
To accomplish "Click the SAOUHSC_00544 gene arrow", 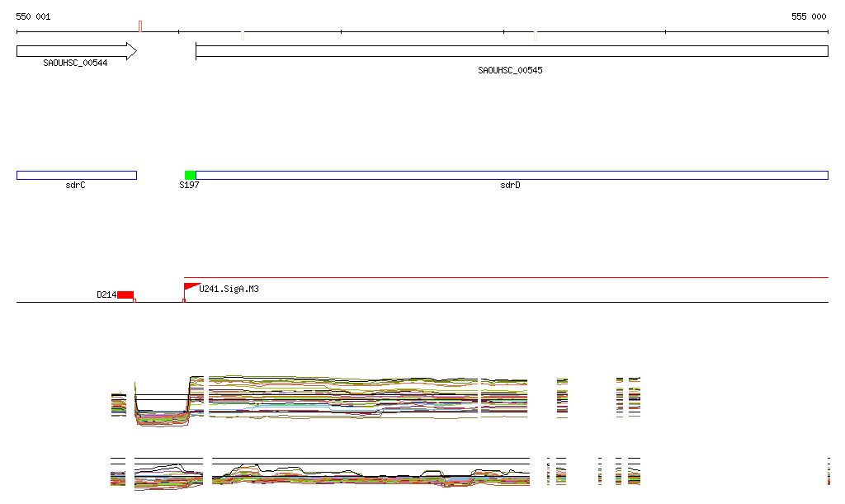I will click(77, 51).
